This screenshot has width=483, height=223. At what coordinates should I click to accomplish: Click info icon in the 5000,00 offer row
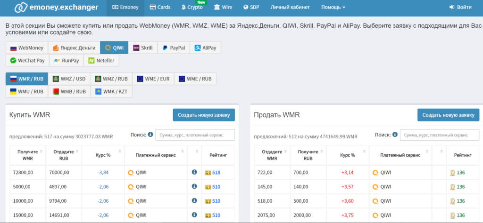(x=194, y=187)
